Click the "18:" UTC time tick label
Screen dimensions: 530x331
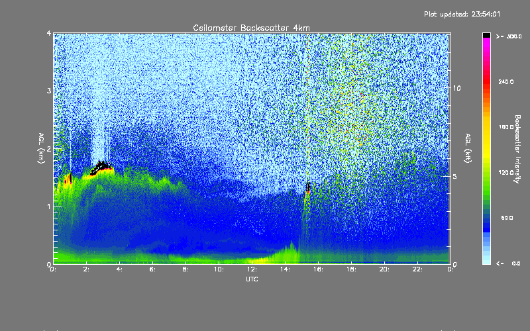[x=351, y=269]
